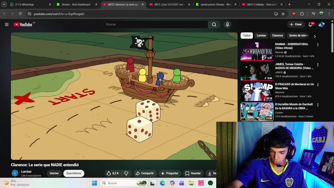Open the Lumian channel name link
The height and width of the screenshot is (188, 334).
(x=26, y=172)
